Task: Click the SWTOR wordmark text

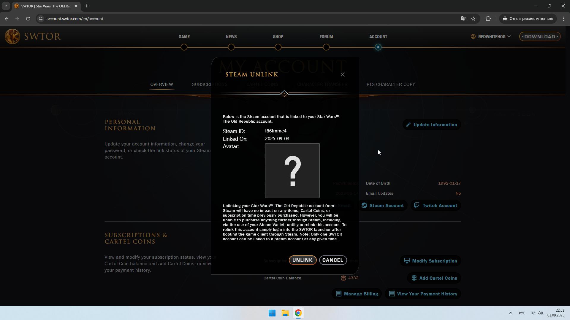Action: [42, 36]
